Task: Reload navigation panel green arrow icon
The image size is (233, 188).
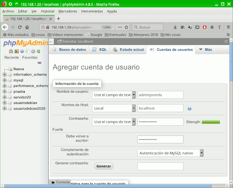Action: (39, 51)
